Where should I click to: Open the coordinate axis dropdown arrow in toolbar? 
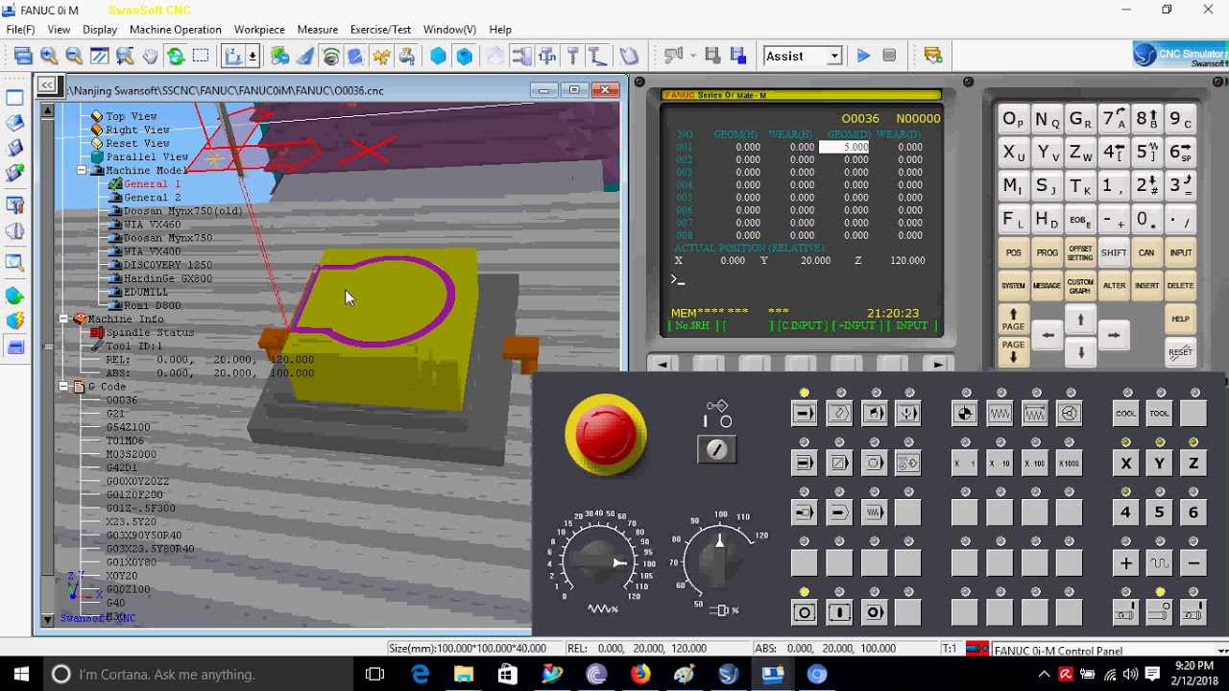point(253,57)
